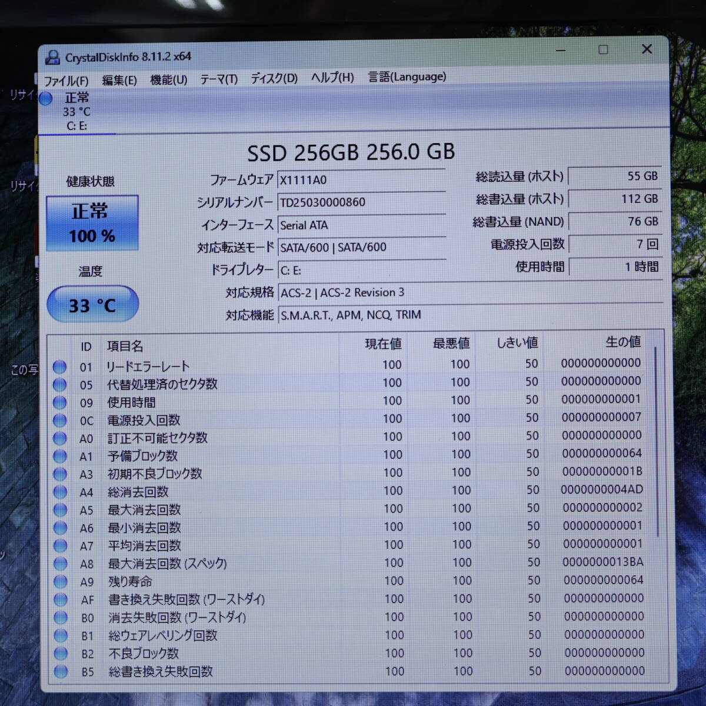Click the 項目名 column header
The width and height of the screenshot is (706, 706).
click(x=125, y=347)
